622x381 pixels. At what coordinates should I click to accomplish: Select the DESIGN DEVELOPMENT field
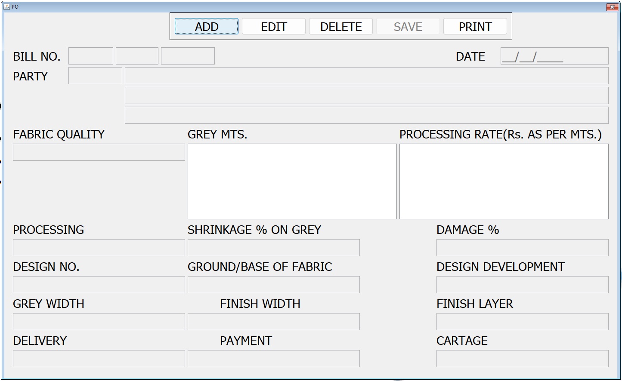pyautogui.click(x=522, y=285)
